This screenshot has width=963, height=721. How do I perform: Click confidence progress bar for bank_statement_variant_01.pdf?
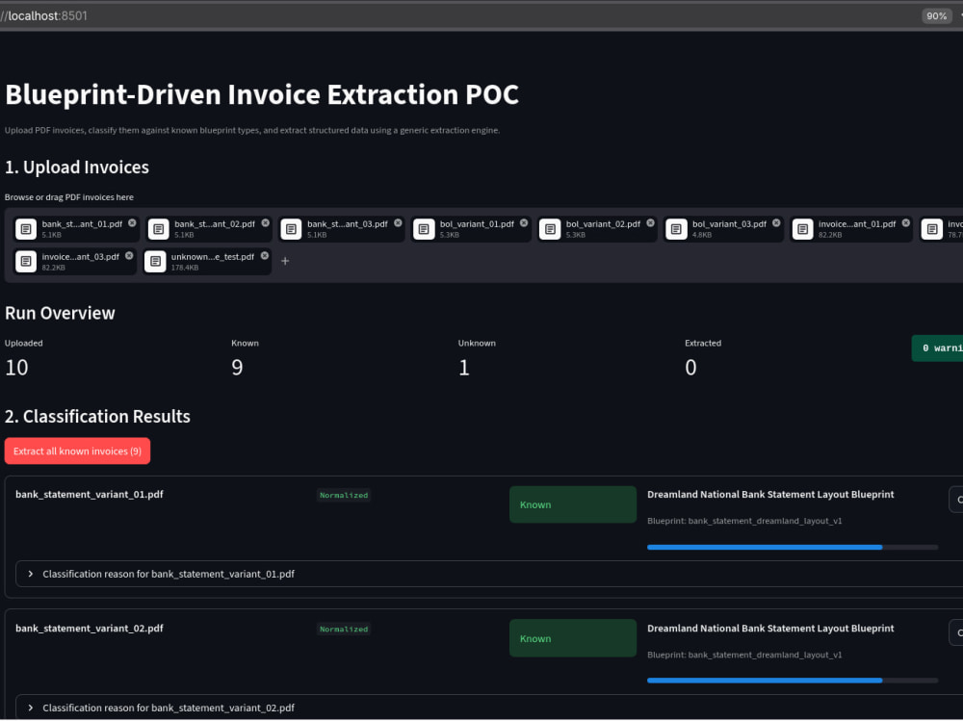tap(793, 547)
